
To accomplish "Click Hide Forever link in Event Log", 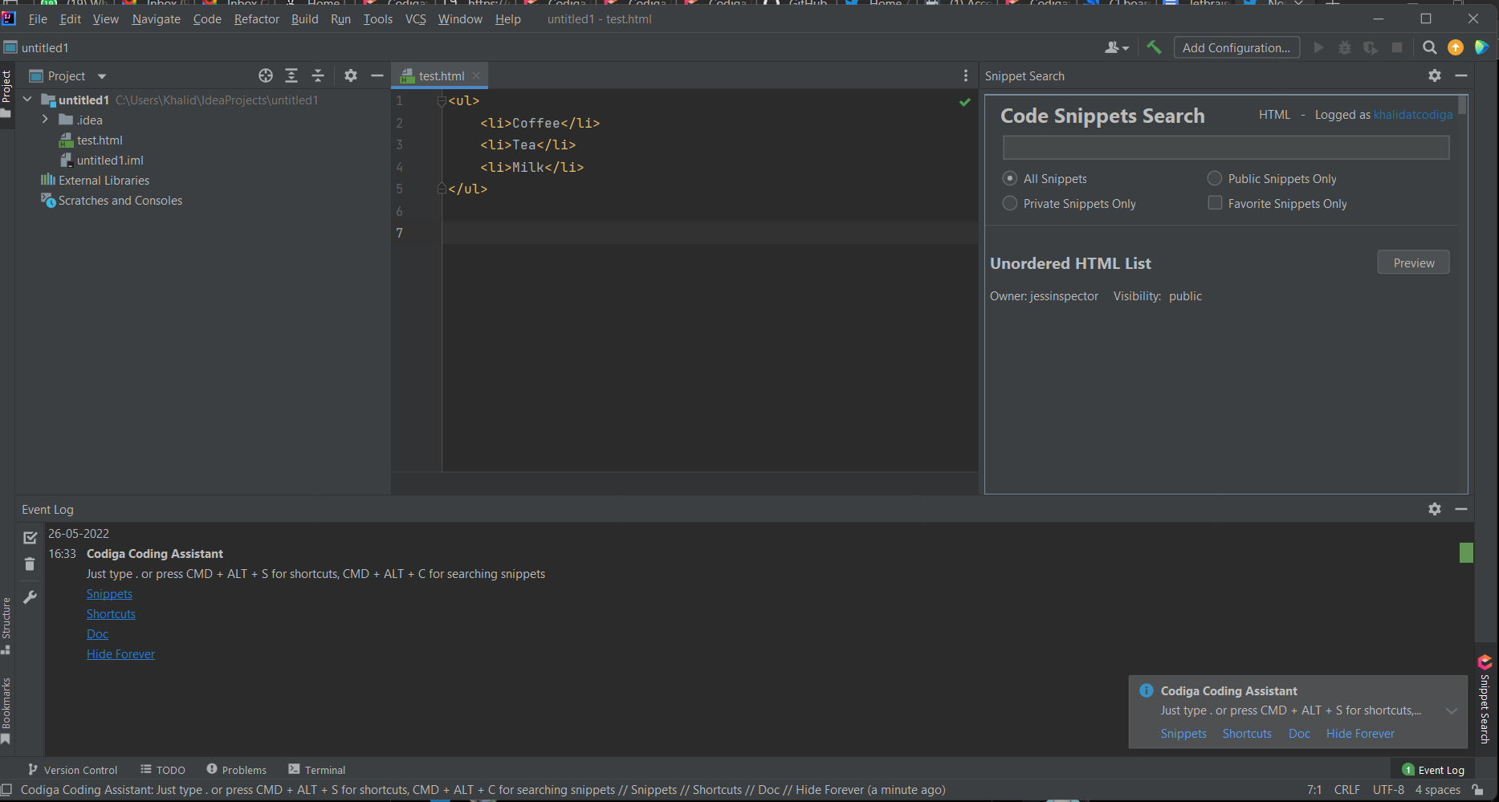I will [120, 654].
